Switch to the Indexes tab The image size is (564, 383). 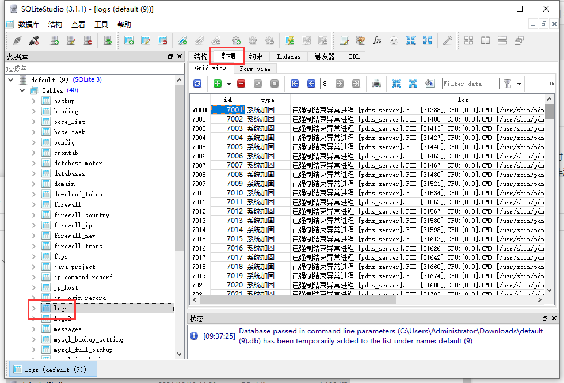(288, 56)
